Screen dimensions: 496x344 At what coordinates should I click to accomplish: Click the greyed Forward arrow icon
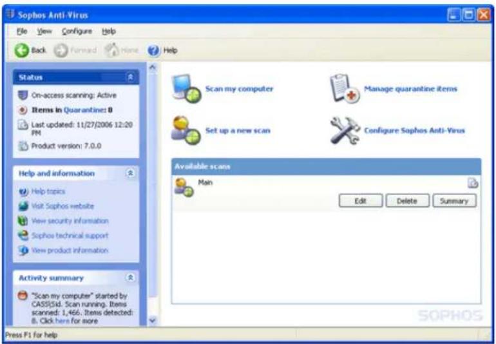(61, 50)
